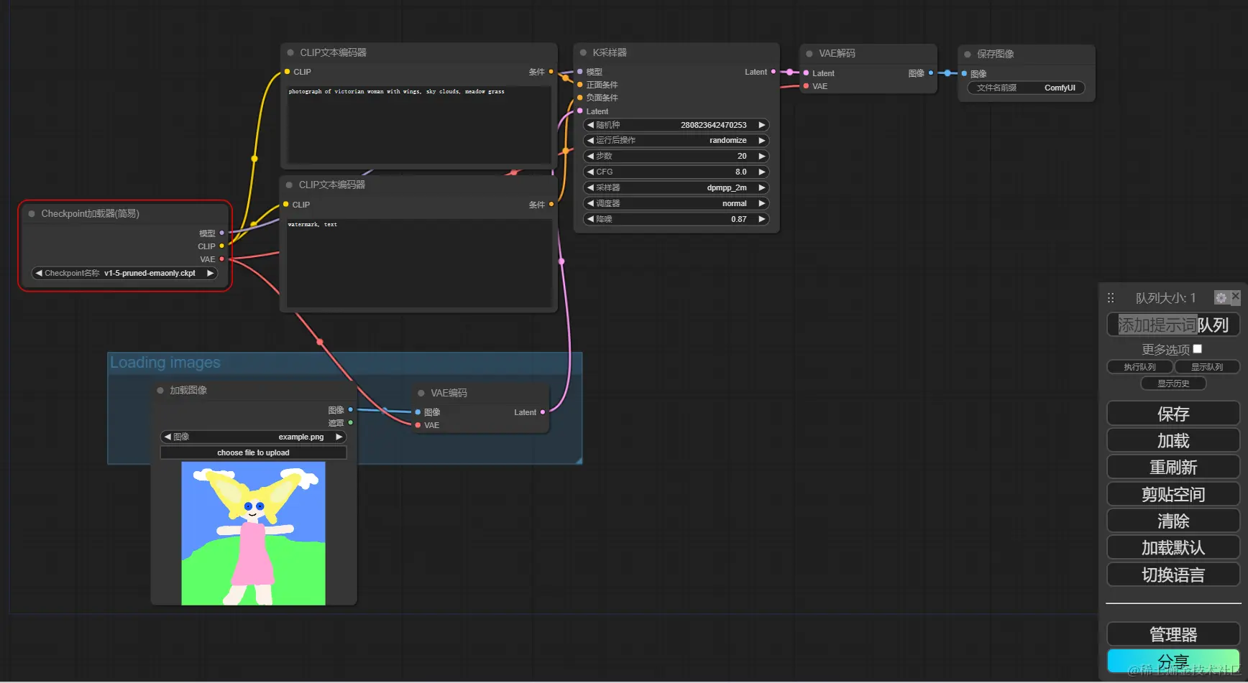Increase 步数 steps with the right arrow
The width and height of the screenshot is (1248, 683).
[x=762, y=156]
